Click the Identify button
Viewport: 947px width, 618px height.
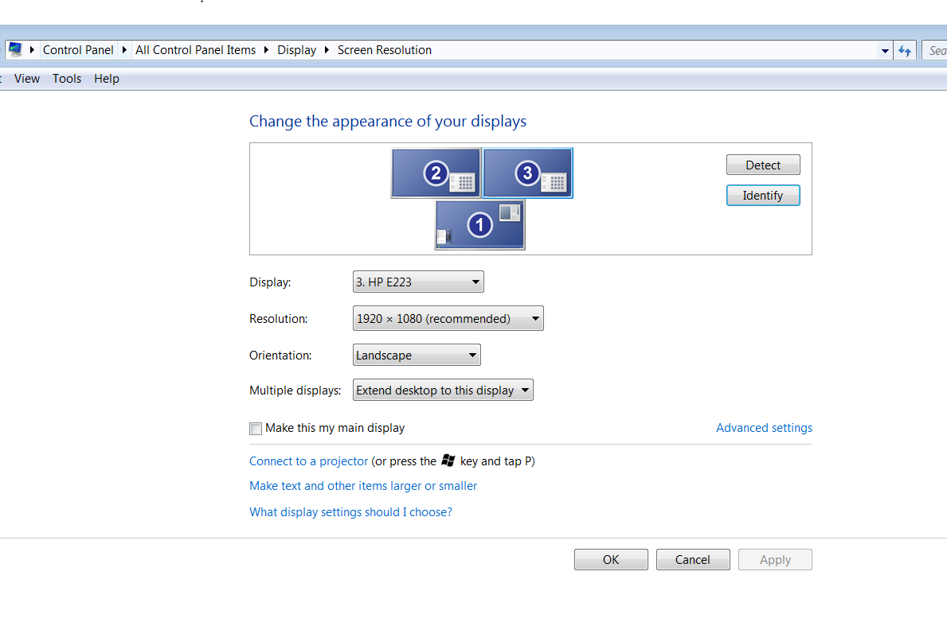pos(763,196)
